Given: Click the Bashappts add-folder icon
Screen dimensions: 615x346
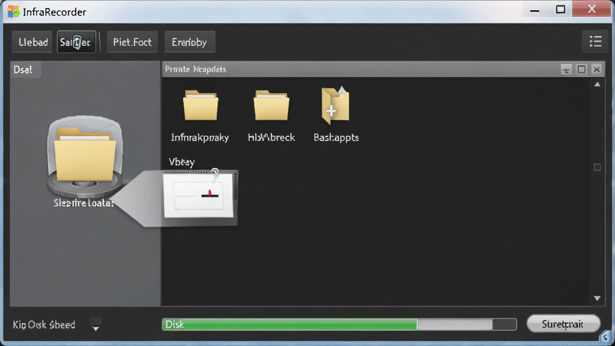Looking at the screenshot, I should 336,106.
